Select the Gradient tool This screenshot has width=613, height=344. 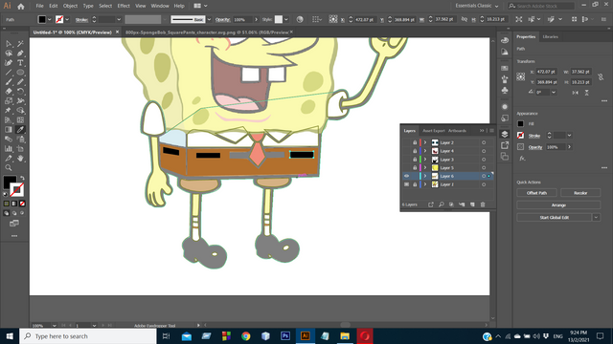point(9,130)
